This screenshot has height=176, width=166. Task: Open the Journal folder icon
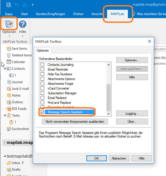[9, 82]
